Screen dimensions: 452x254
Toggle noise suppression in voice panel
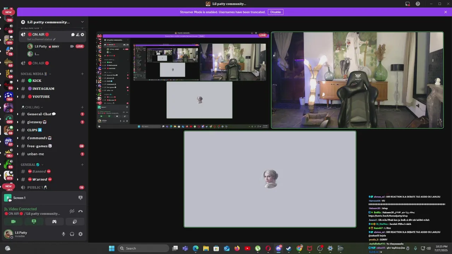tap(72, 211)
